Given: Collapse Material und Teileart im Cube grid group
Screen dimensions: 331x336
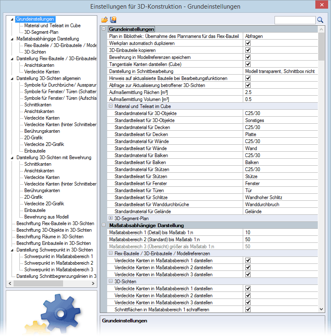Looking at the screenshot, I should pos(110,106).
